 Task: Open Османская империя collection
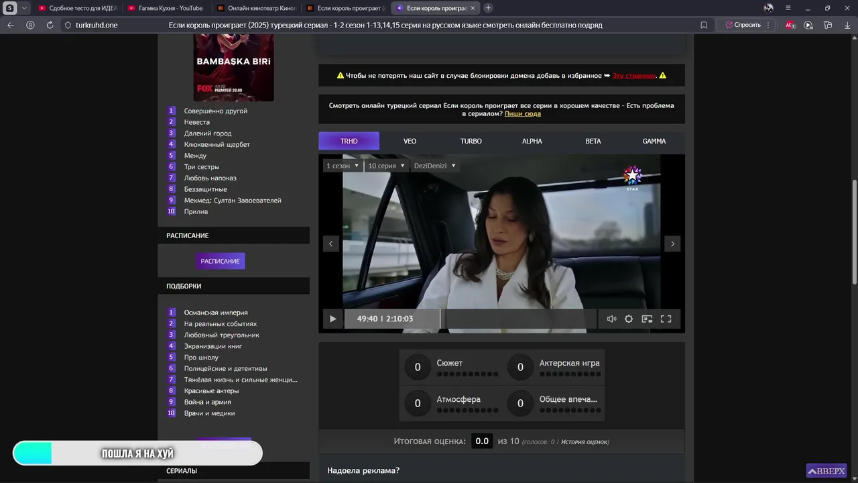pyautogui.click(x=216, y=313)
